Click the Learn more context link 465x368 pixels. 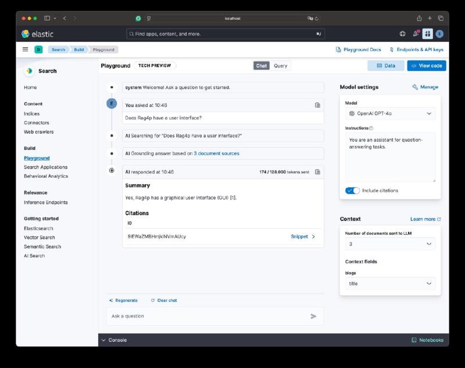[425, 219]
